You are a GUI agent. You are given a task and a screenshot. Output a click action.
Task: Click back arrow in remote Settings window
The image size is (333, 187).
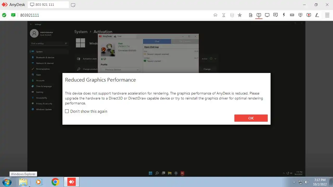click(31, 24)
